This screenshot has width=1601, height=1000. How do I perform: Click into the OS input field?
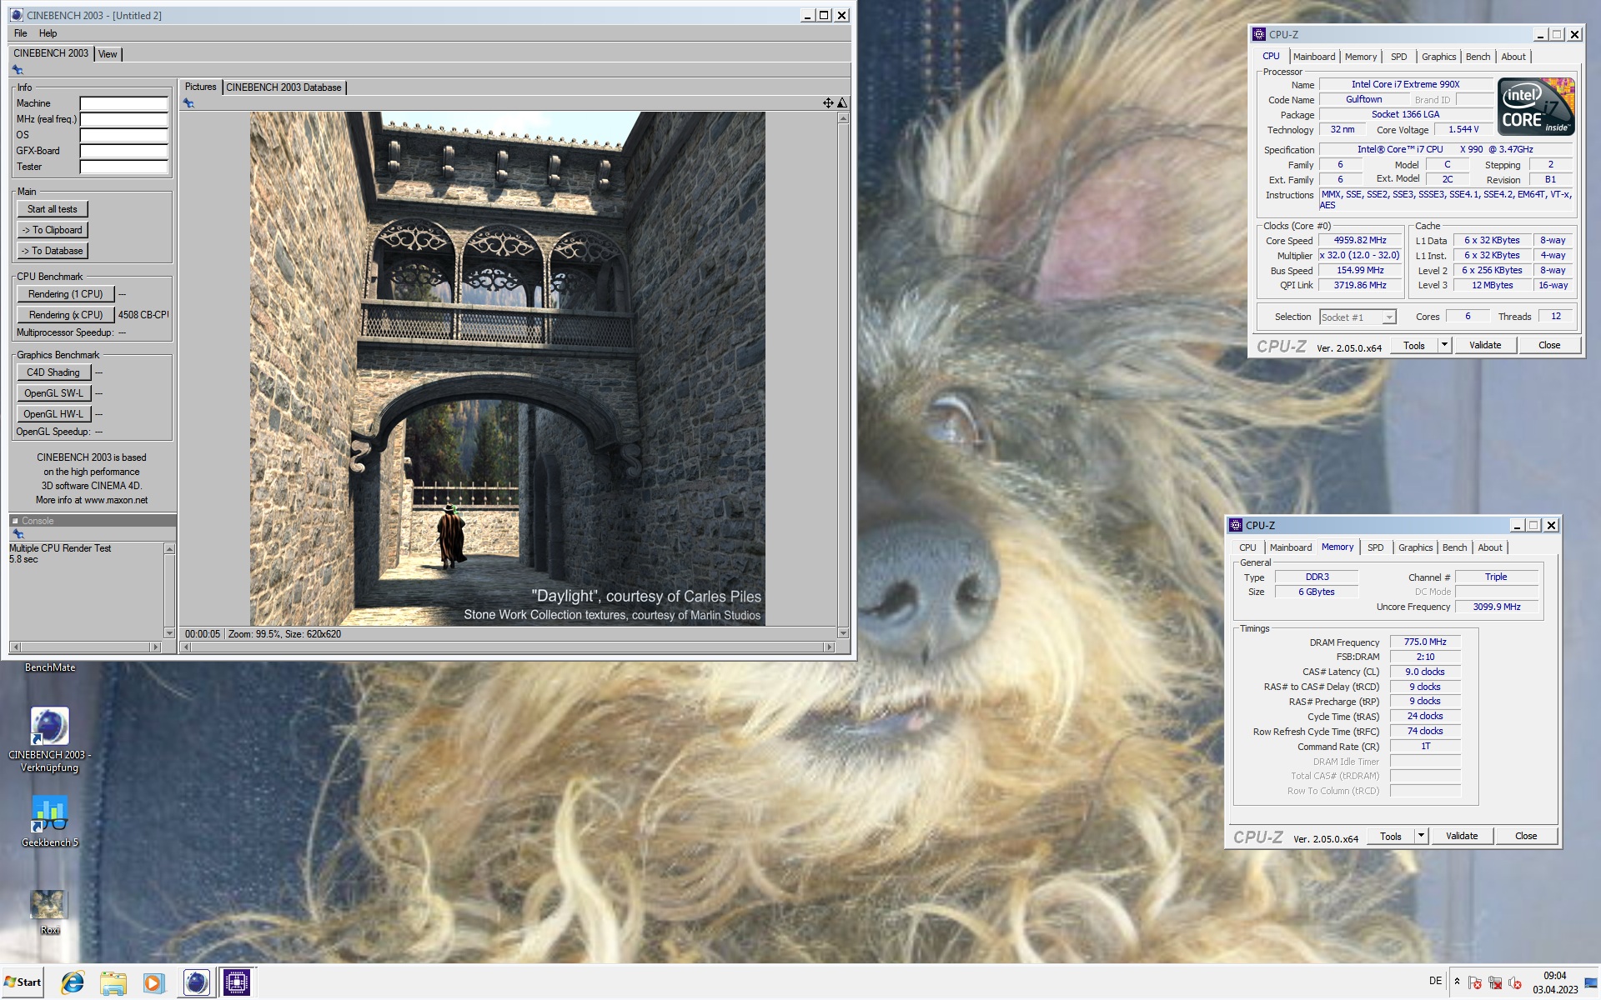pyautogui.click(x=123, y=135)
